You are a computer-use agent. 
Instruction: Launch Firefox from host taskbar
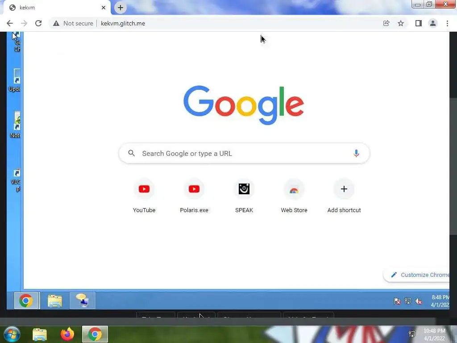point(67,334)
